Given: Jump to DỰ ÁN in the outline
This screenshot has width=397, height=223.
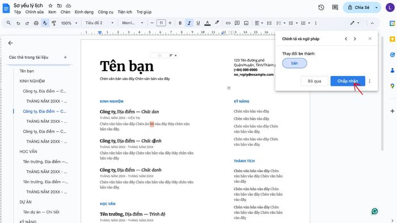Looking at the screenshot, I should pos(26,202).
